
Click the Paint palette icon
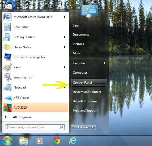pyautogui.click(x=7, y=67)
